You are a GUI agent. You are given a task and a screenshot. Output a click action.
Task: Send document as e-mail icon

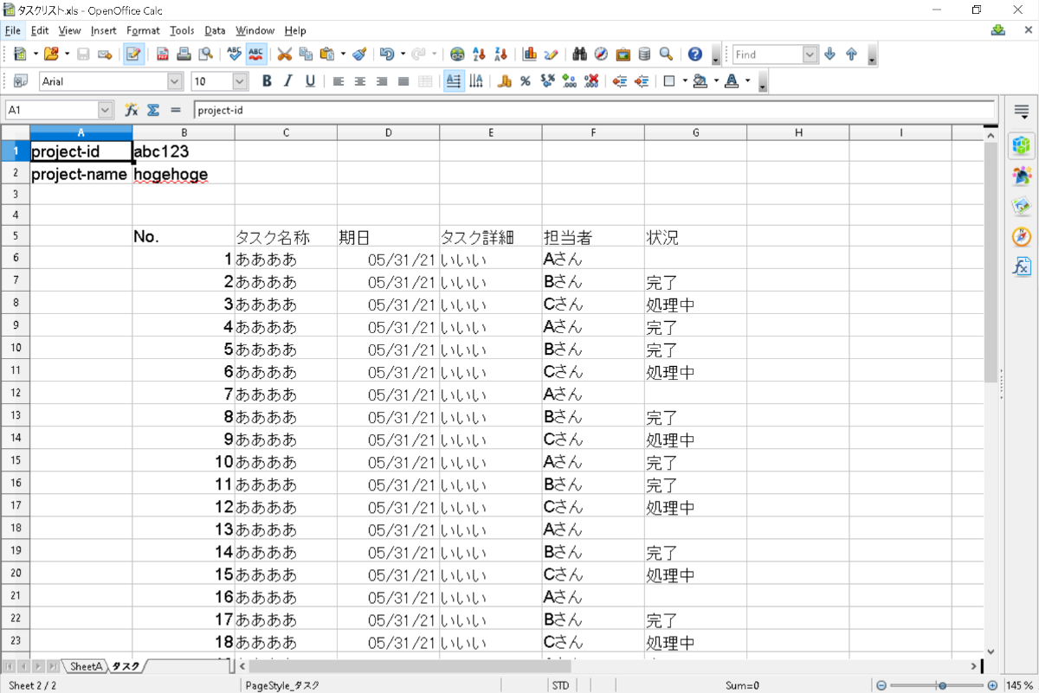pyautogui.click(x=105, y=54)
